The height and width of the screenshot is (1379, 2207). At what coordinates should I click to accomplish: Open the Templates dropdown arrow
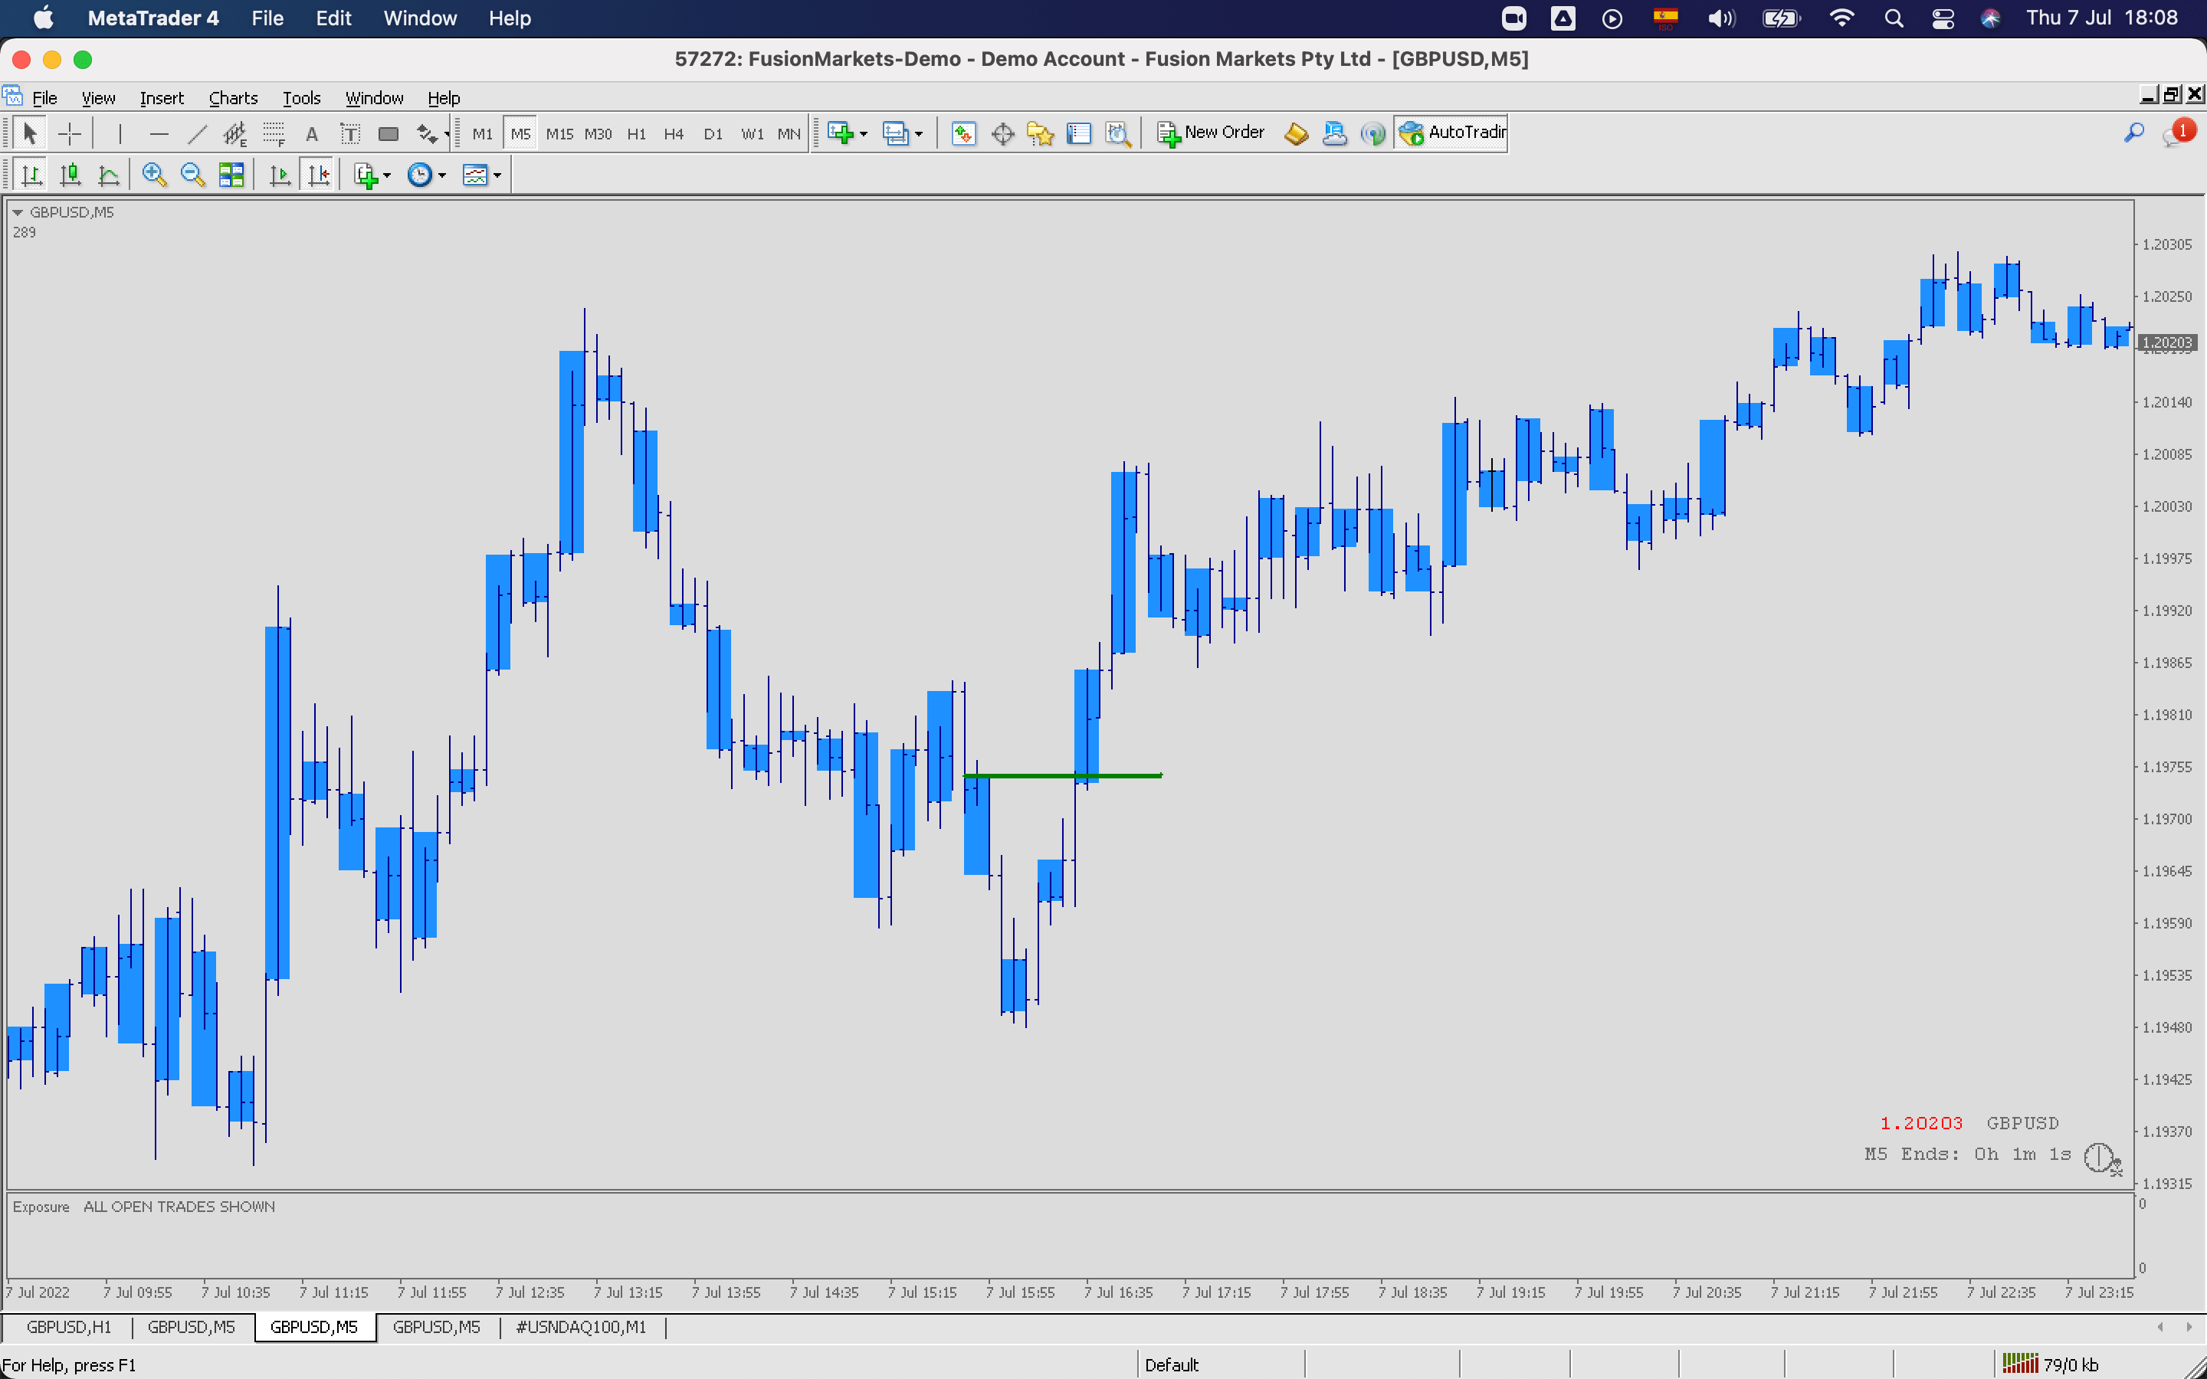click(497, 175)
